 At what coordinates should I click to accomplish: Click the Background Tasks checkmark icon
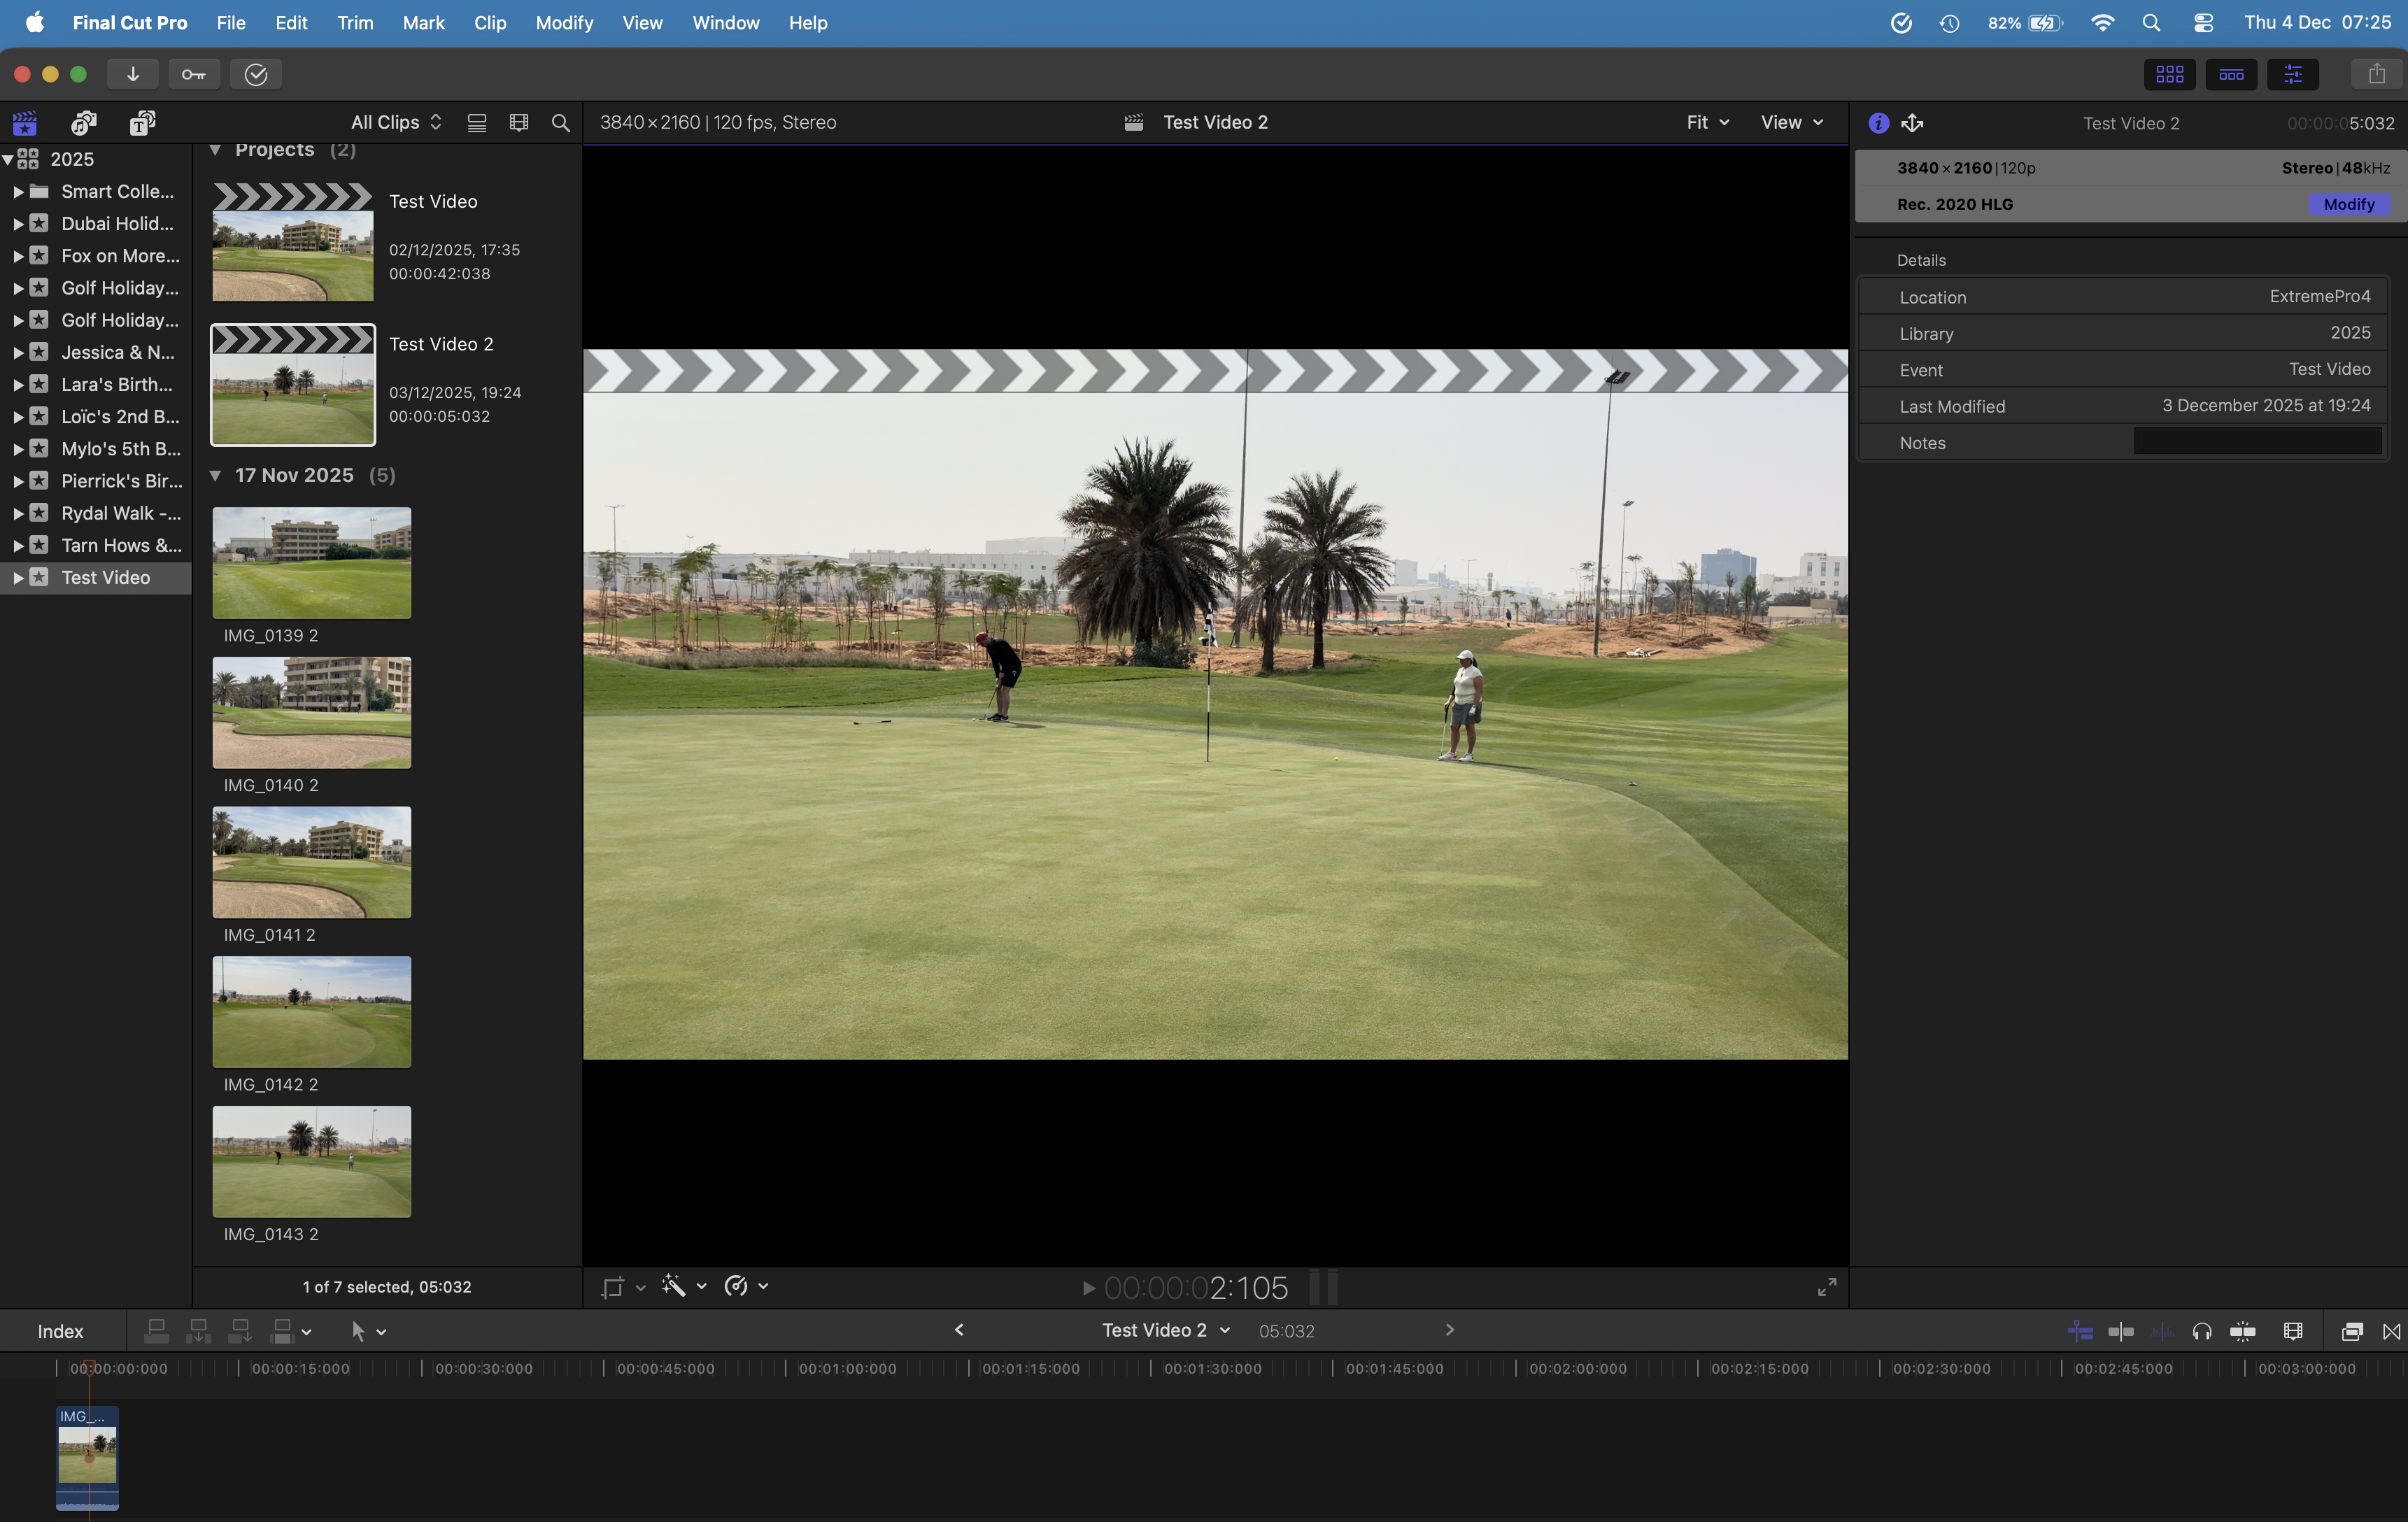pyautogui.click(x=256, y=74)
